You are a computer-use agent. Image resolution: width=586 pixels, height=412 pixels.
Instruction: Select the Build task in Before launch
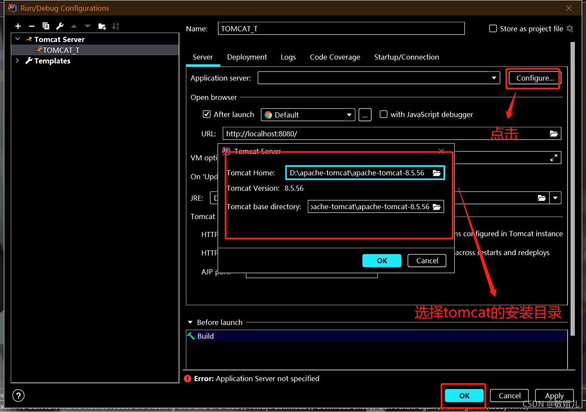tap(376, 336)
